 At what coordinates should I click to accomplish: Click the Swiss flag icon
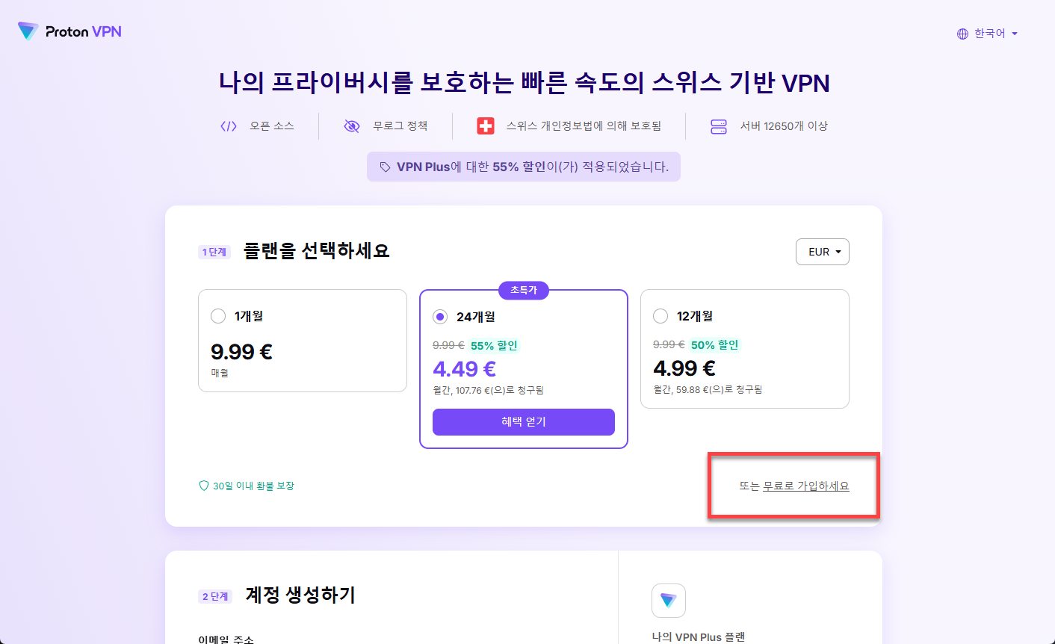coord(486,126)
